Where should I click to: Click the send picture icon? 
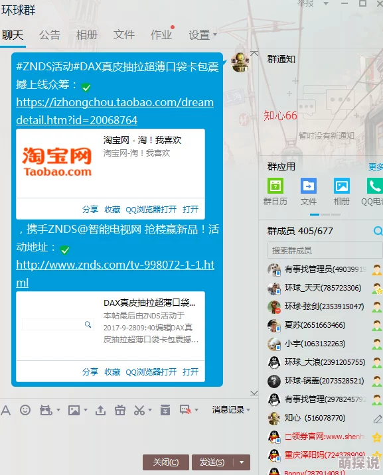coord(74,411)
